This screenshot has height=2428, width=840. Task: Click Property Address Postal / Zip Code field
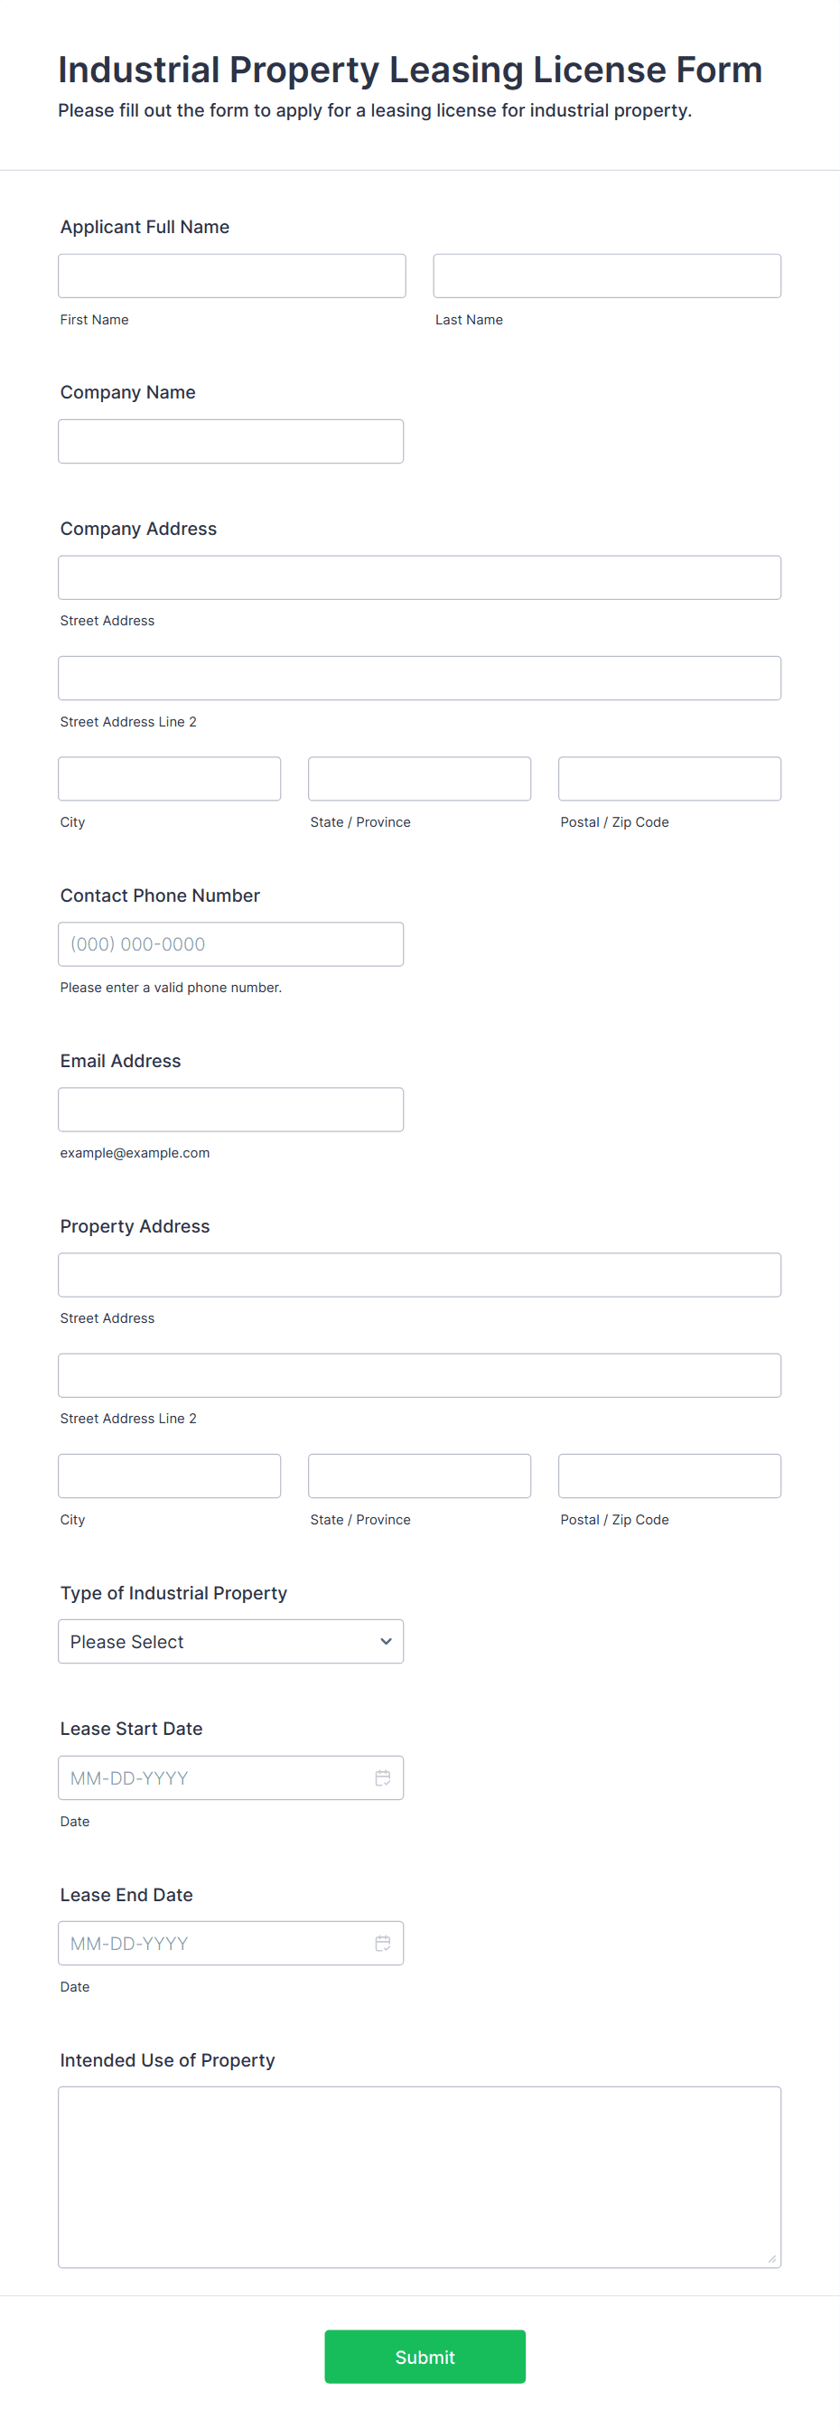click(x=669, y=1476)
